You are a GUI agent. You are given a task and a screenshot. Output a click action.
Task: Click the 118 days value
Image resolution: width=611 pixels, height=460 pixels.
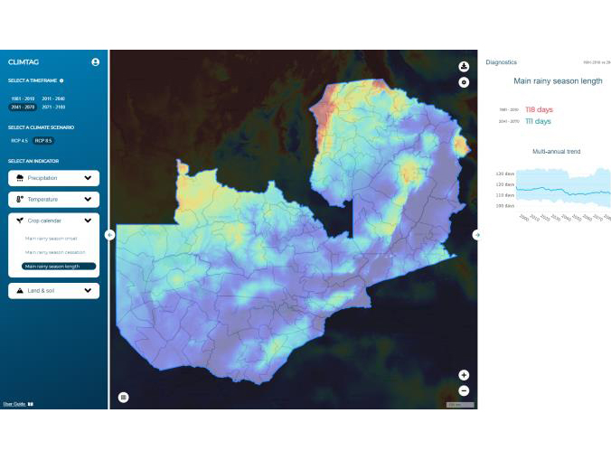click(x=539, y=109)
